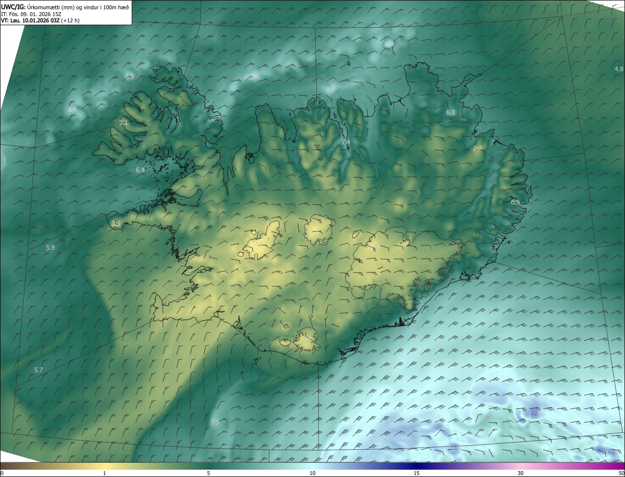Click the 5 tick on colour scale

208,473
